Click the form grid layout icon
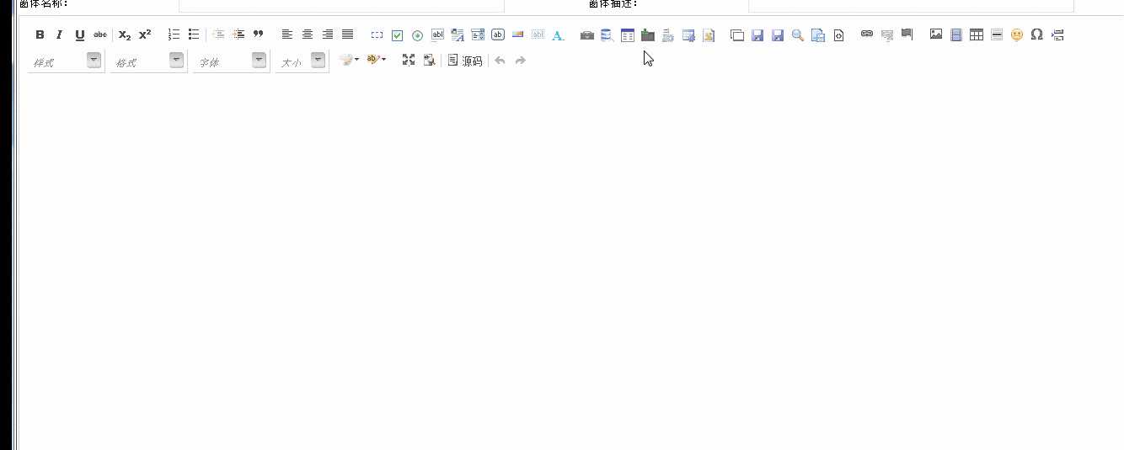Screen dimensions: 1124x450 pyautogui.click(x=628, y=35)
